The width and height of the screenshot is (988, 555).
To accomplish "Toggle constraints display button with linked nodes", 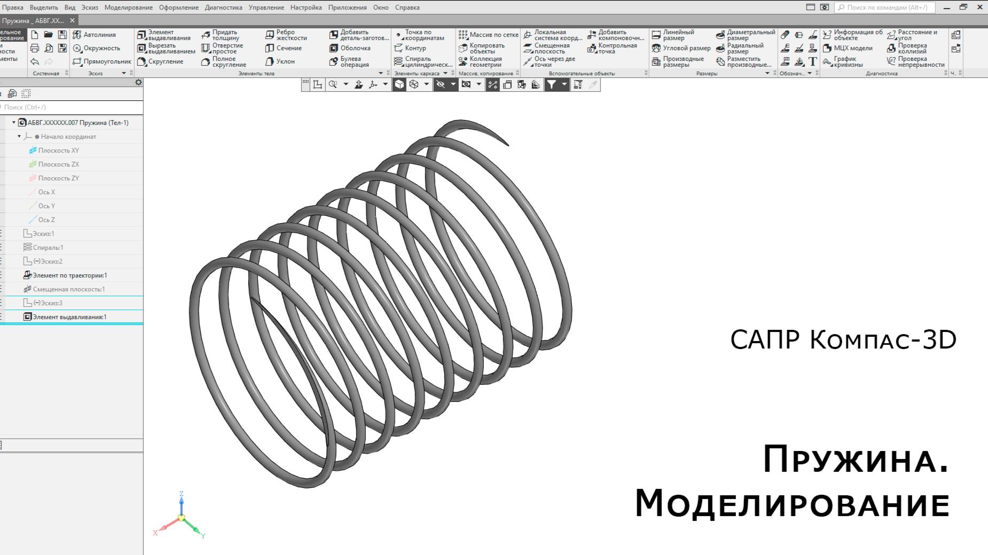I will 492,84.
